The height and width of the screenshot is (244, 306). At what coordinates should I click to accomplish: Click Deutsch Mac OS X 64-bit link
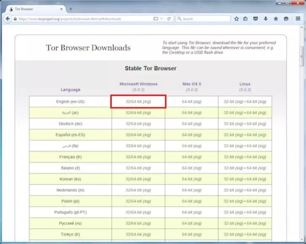[187, 124]
